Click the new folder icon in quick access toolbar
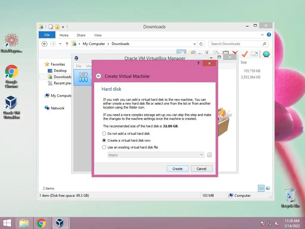The width and height of the screenshot is (305, 229). pyautogui.click(x=57, y=27)
